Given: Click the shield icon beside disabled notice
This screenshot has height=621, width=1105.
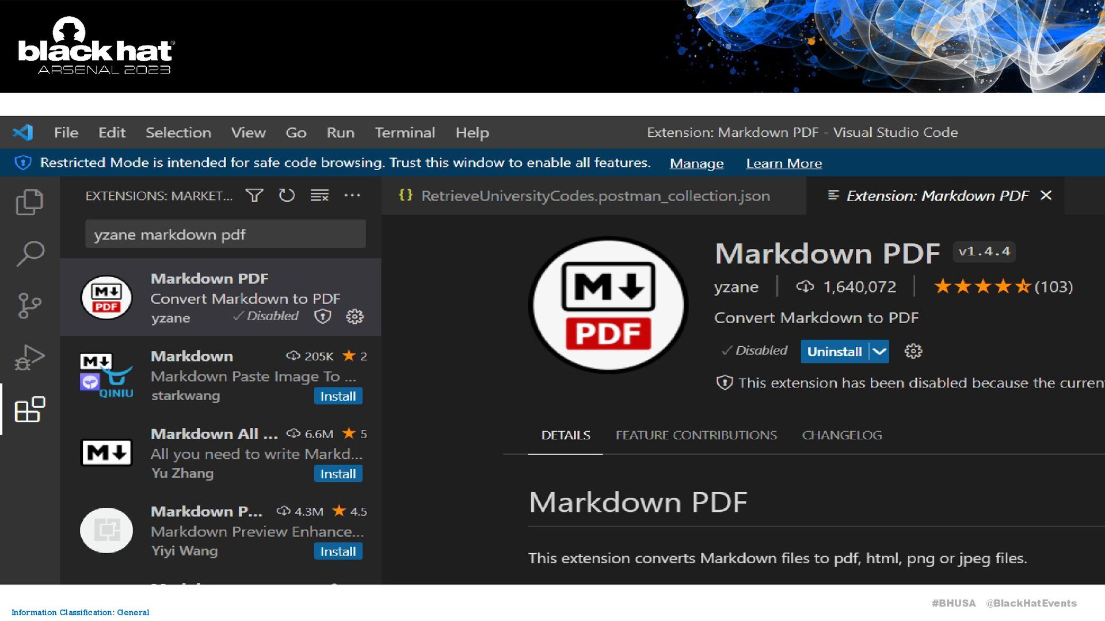Looking at the screenshot, I should [725, 383].
